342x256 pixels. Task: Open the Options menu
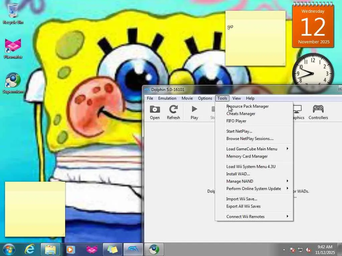pos(205,98)
